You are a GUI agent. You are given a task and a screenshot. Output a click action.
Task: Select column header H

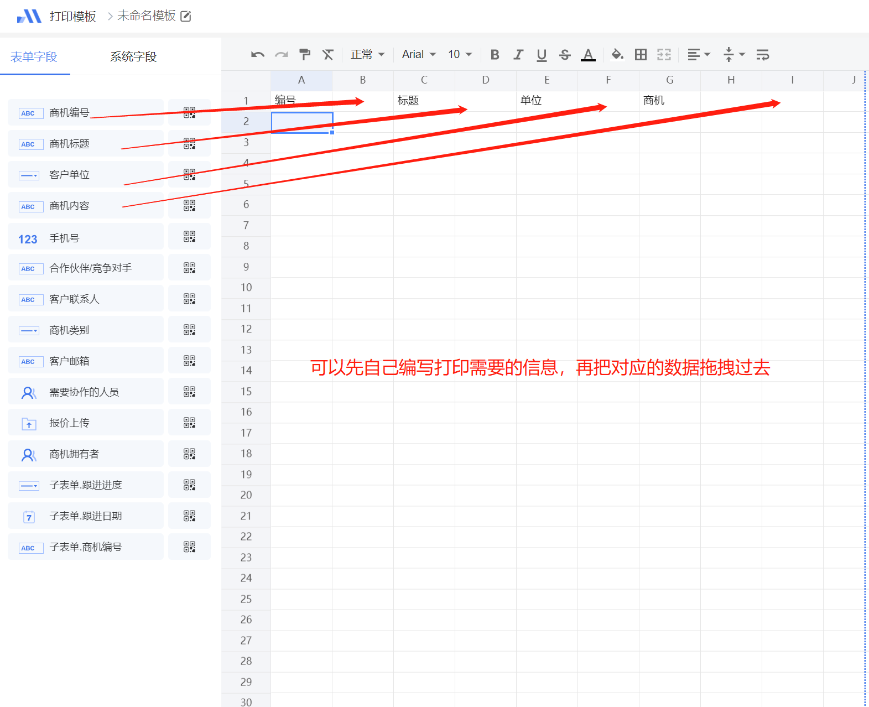(731, 80)
